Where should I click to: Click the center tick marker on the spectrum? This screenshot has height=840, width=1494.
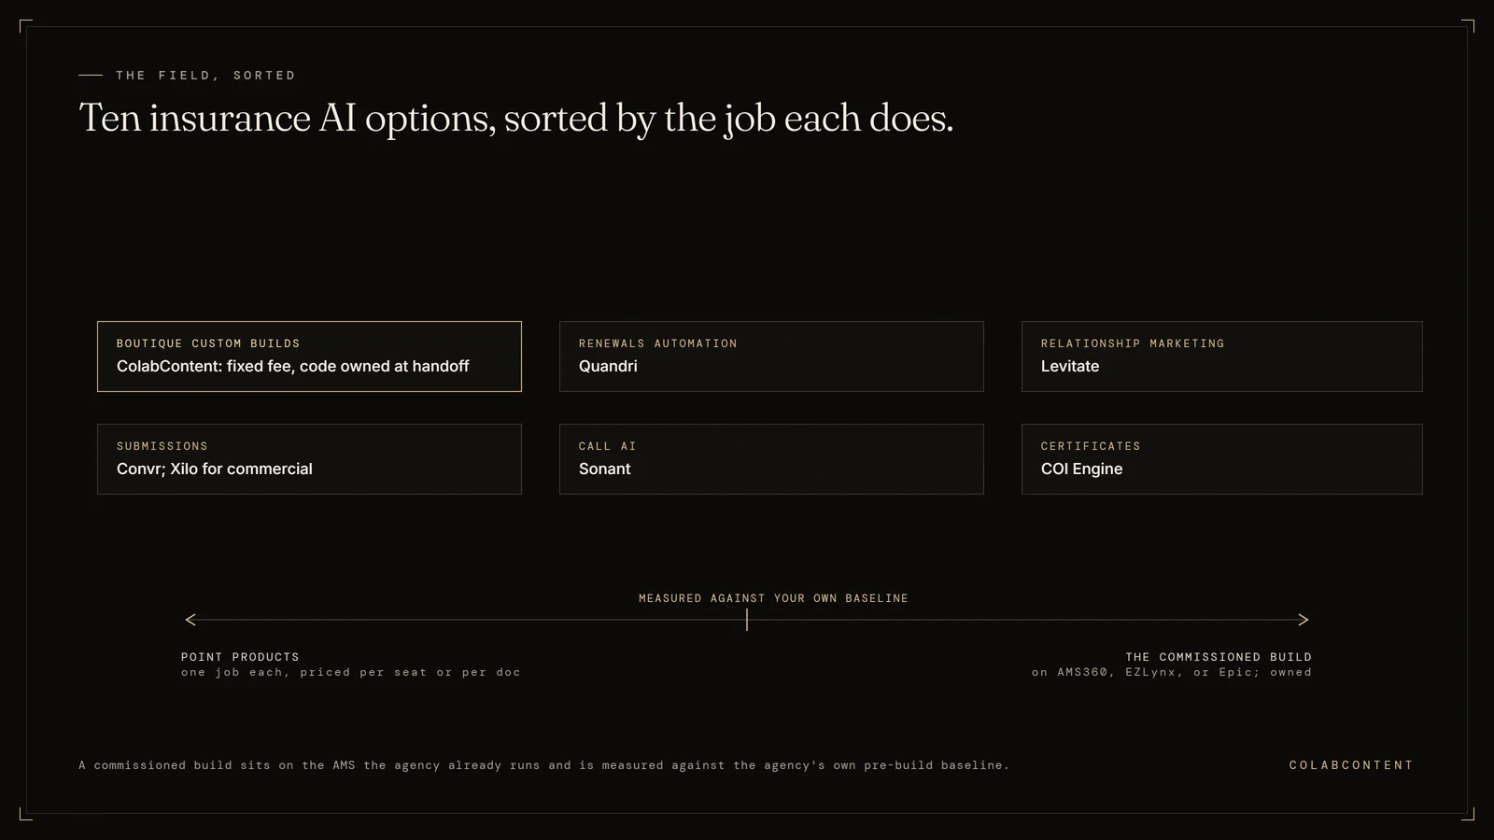tap(747, 620)
